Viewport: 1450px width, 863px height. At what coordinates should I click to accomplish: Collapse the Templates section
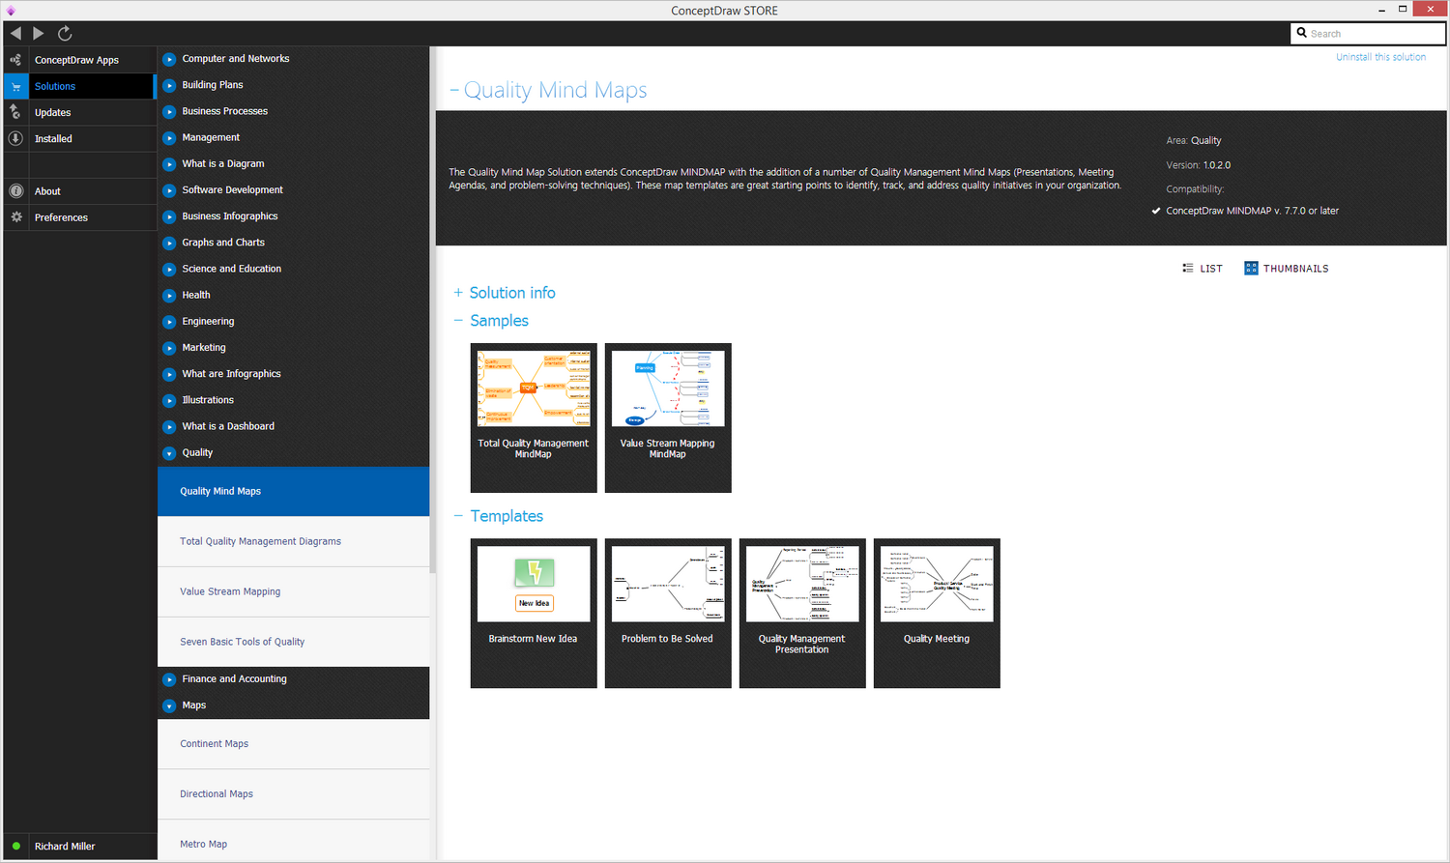(458, 516)
